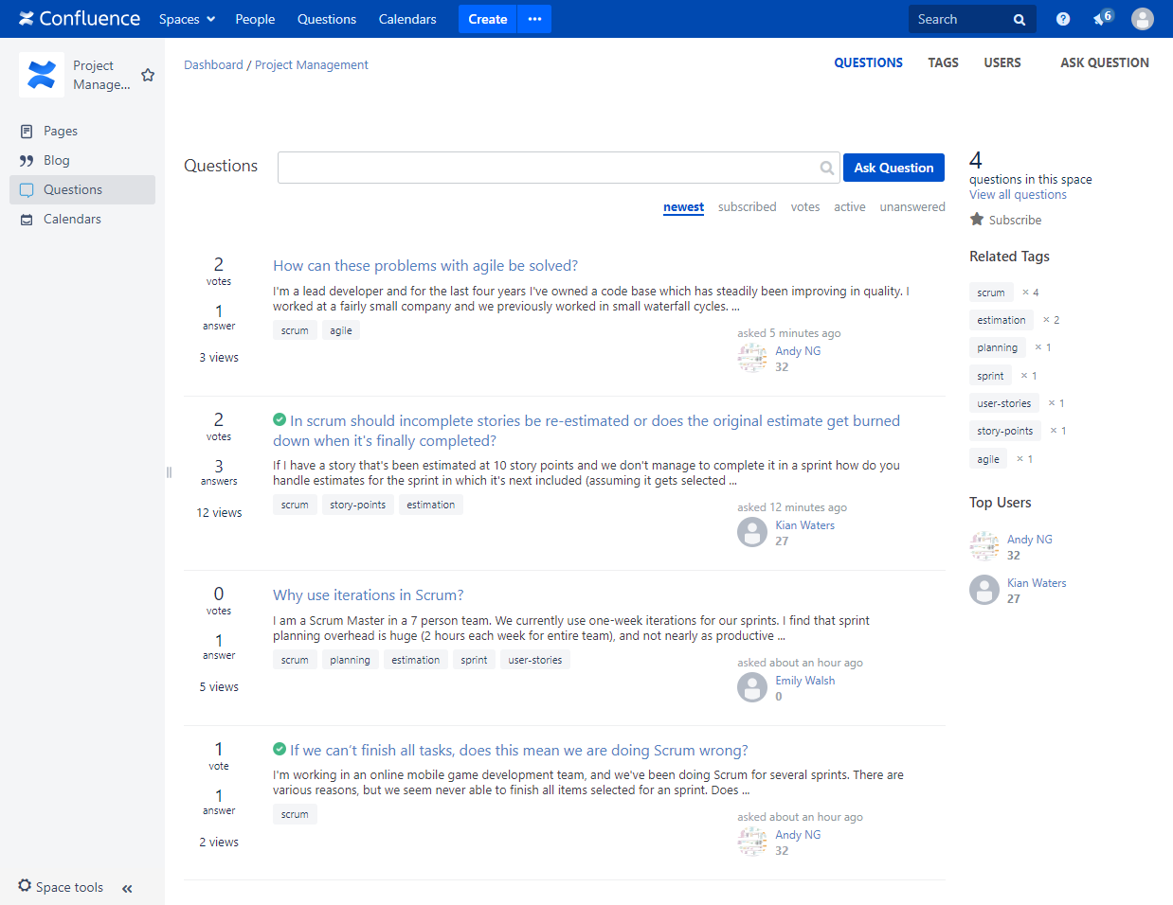The image size is (1173, 905).
Task: Subscribe to this space's questions
Action: [1005, 219]
